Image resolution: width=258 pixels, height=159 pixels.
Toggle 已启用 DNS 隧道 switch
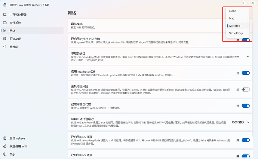click(x=246, y=156)
